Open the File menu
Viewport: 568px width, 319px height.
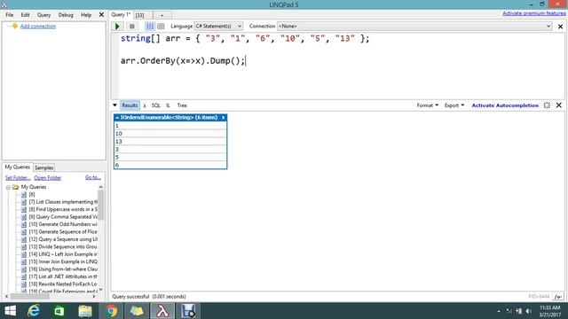click(x=10, y=15)
